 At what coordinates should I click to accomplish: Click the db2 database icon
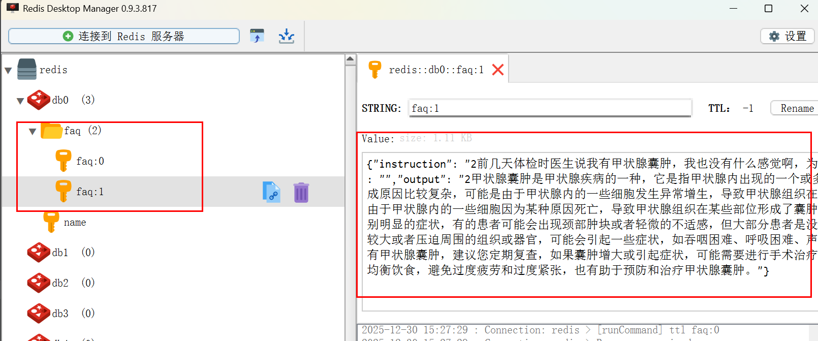coord(39,283)
